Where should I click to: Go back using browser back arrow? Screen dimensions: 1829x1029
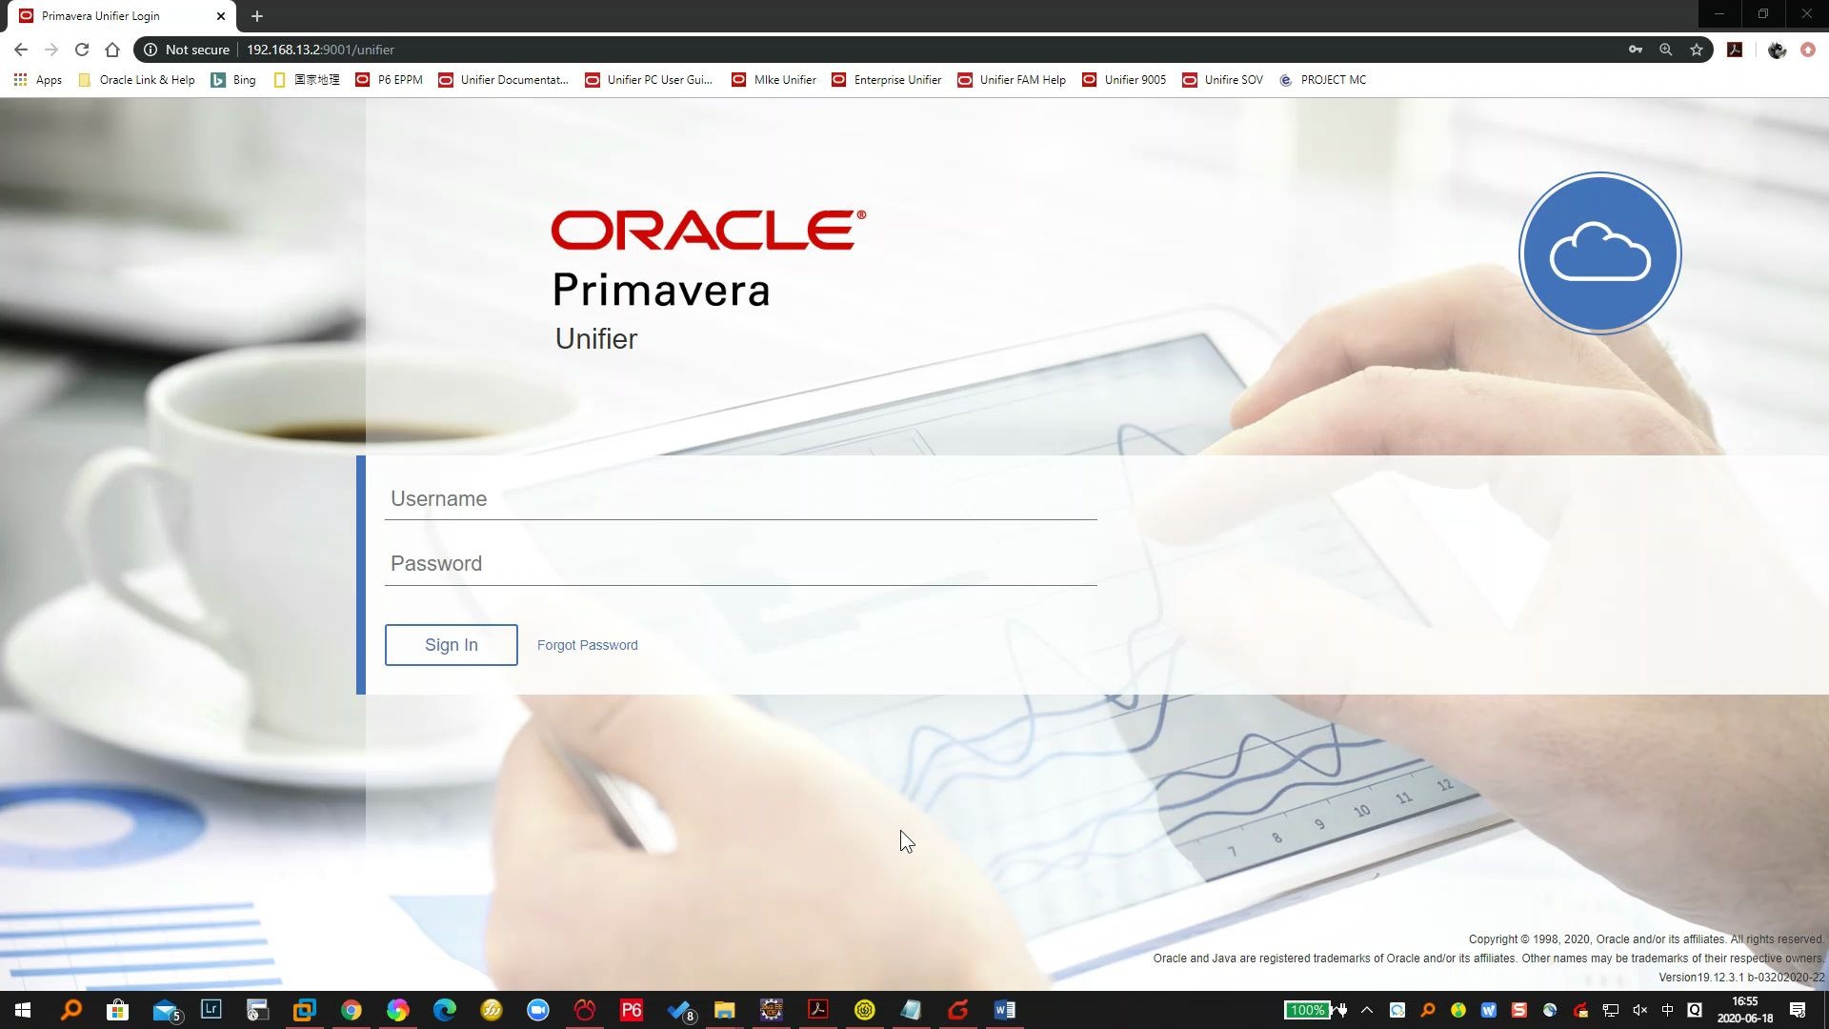click(21, 50)
